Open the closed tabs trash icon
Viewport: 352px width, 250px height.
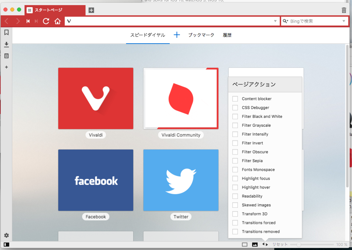pos(344,10)
